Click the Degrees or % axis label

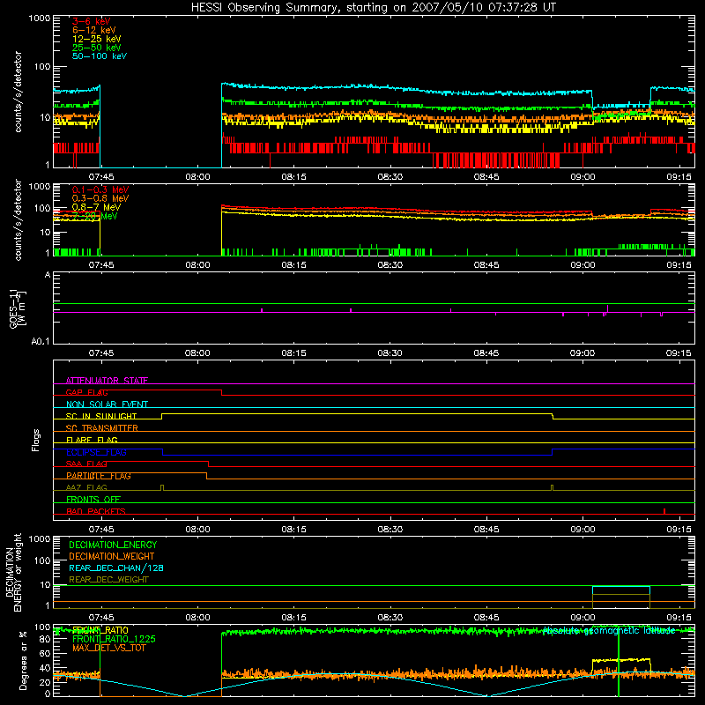coord(23,660)
